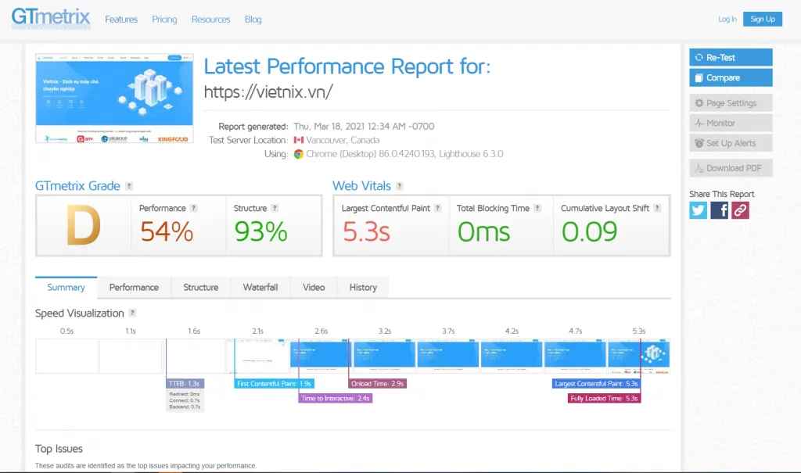
Task: Click the Fully Loaded Time marker
Action: pos(605,398)
